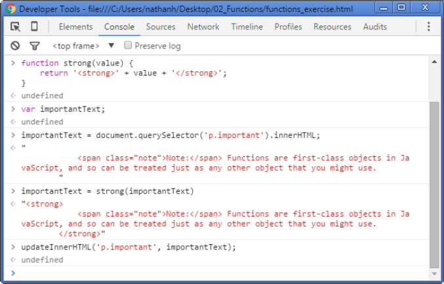Image resolution: width=444 pixels, height=284 pixels.
Task: Enable the Preserve log checkbox
Action: [x=128, y=45]
